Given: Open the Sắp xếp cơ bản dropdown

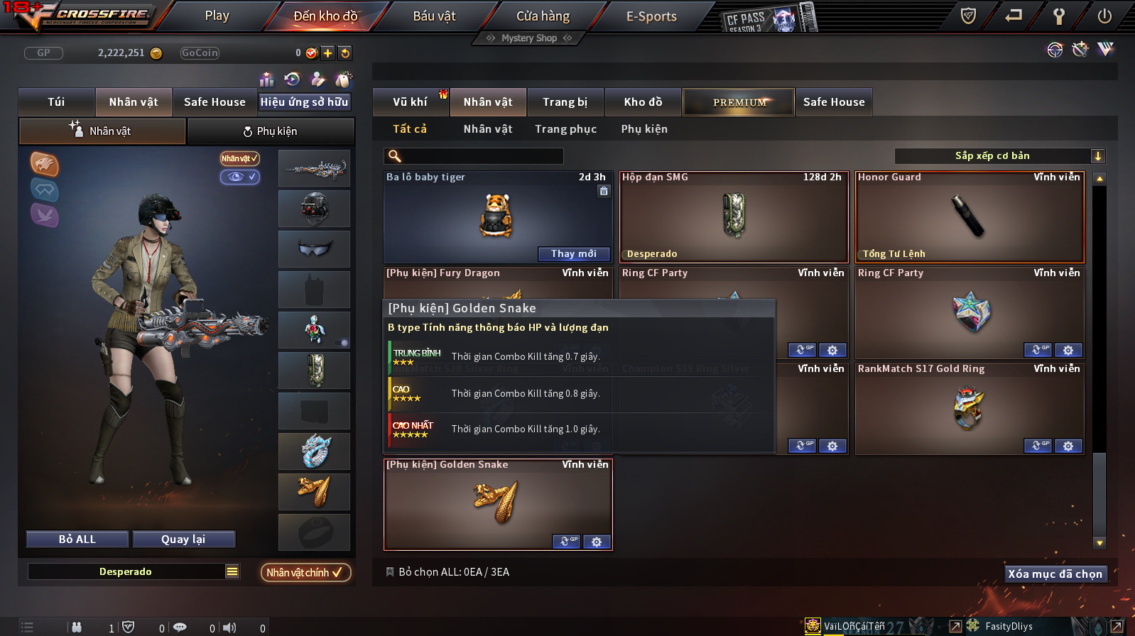Looking at the screenshot, I should (1000, 156).
